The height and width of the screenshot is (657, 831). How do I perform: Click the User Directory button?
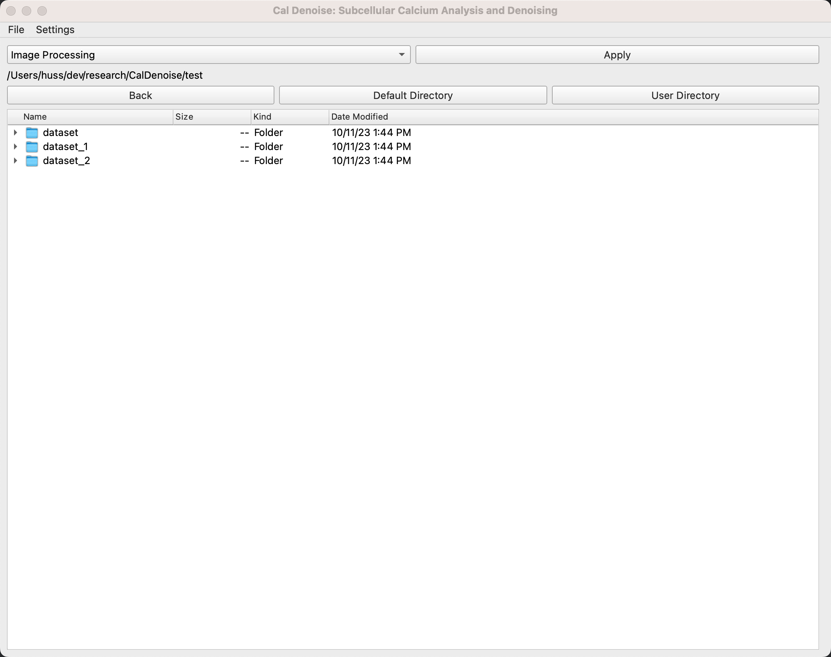(x=685, y=95)
